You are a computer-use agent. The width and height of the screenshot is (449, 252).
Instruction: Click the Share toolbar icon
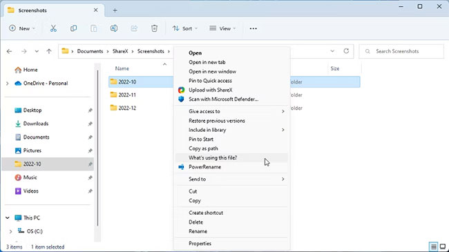(x=134, y=28)
